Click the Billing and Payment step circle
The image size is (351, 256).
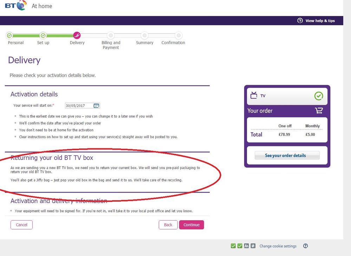click(x=111, y=35)
